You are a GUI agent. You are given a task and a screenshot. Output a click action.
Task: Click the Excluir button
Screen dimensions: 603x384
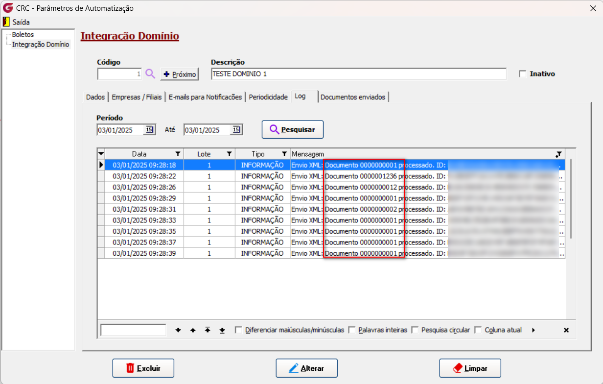[x=143, y=368]
